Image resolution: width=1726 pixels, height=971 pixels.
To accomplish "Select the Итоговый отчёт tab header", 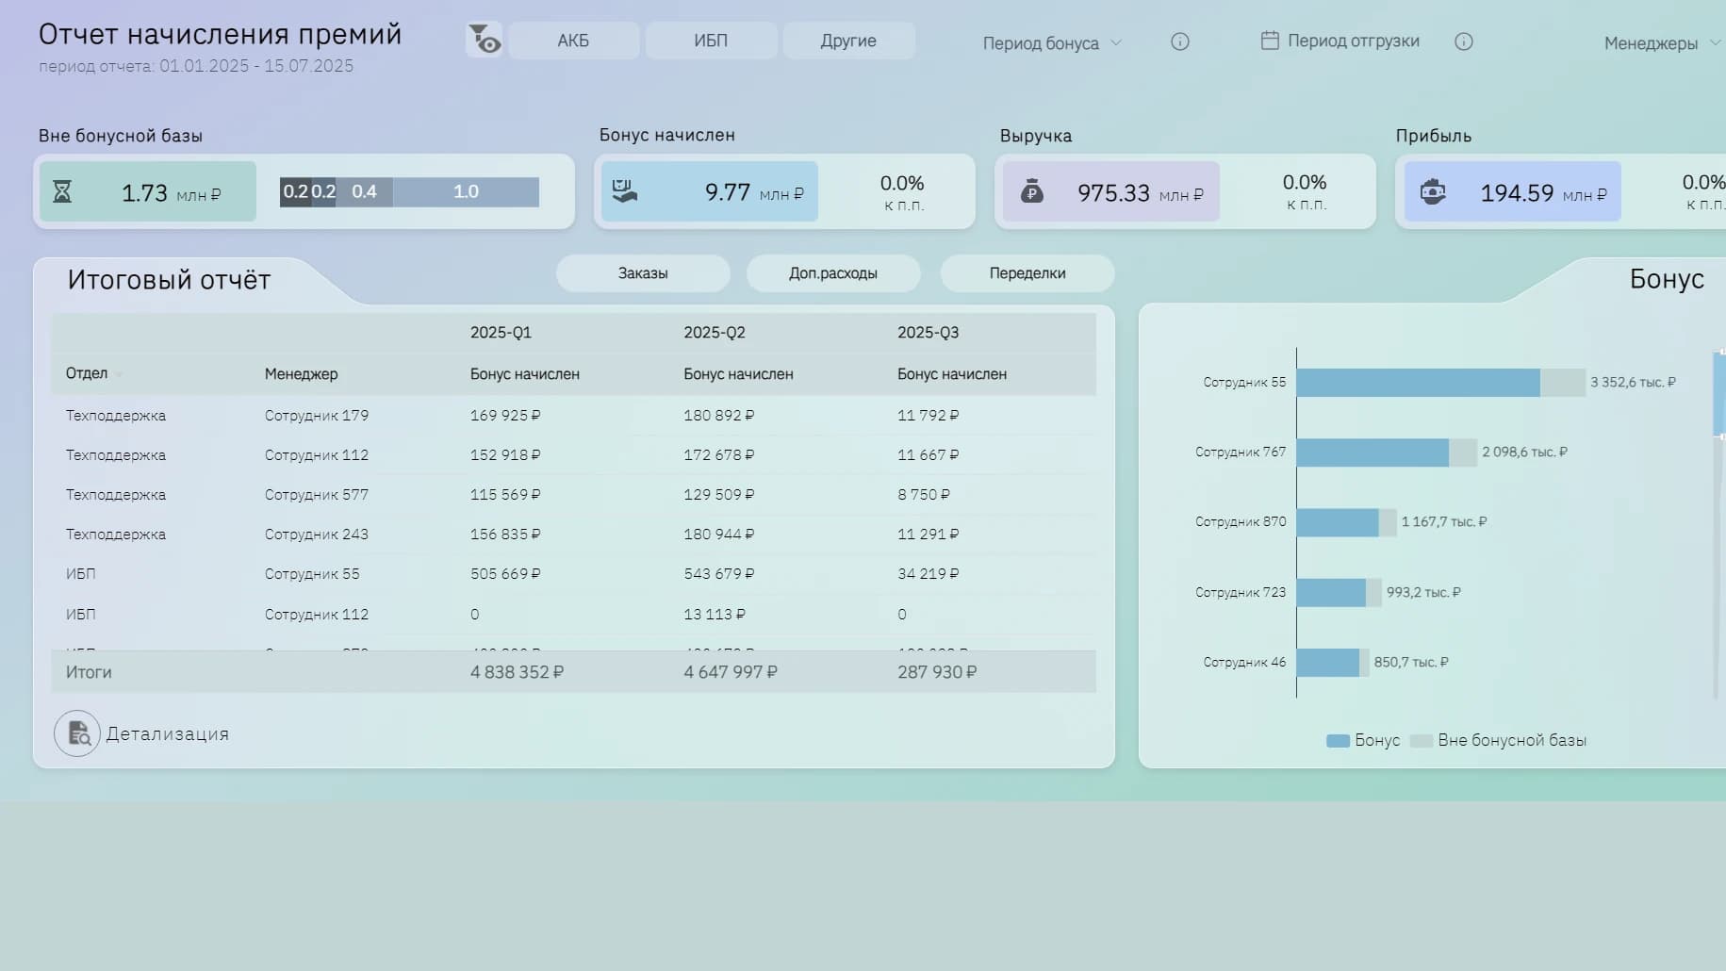I will tap(169, 280).
